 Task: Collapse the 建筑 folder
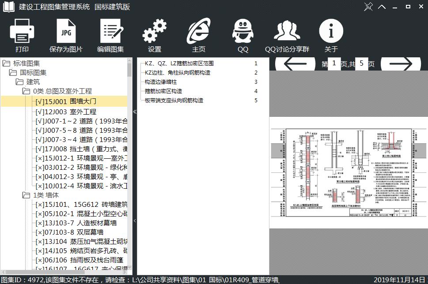click(19, 82)
